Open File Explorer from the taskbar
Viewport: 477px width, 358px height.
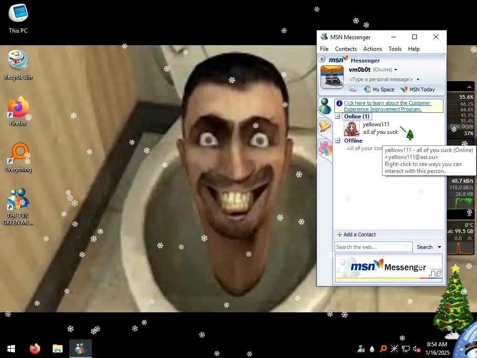(57, 349)
